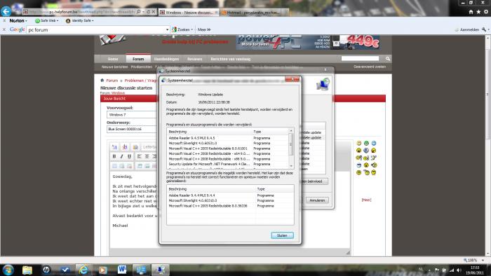
Task: Click the scrollbar of the removed programs list
Action: pos(291,149)
